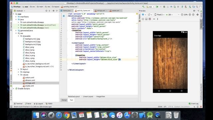Open the API 28 version dropdown

click(169, 15)
